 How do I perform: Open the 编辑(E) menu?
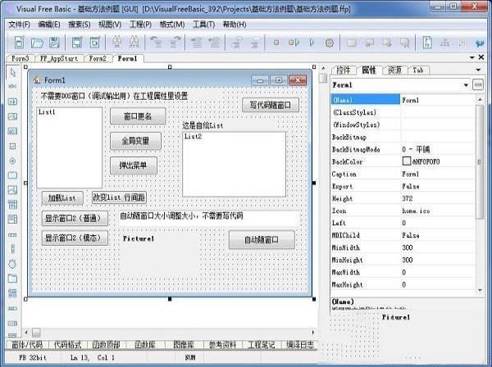(49, 25)
